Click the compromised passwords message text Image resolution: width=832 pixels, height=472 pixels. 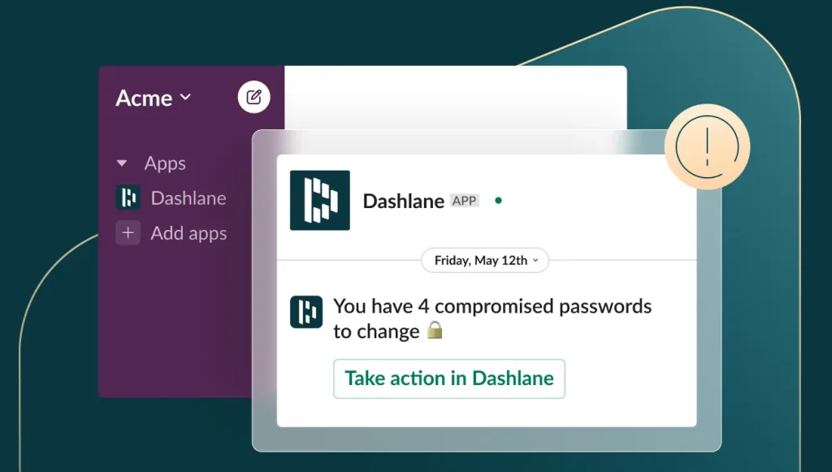[492, 318]
